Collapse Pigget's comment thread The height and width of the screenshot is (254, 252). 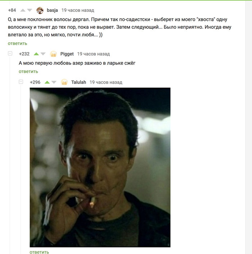[10, 54]
